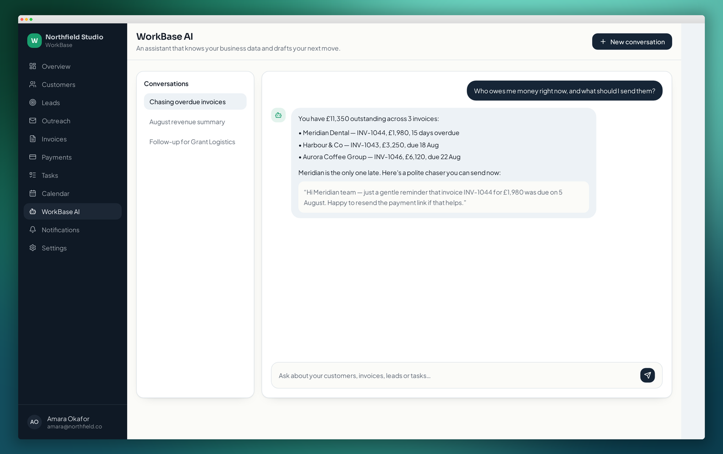Select Notifications label in sidebar

click(60, 230)
